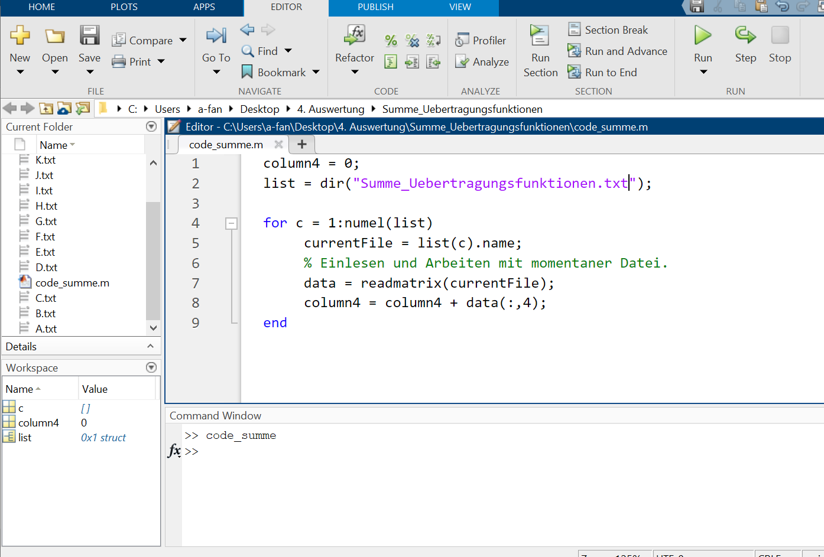Open the Current Folder panel actions menu
This screenshot has height=557, width=824.
point(151,126)
